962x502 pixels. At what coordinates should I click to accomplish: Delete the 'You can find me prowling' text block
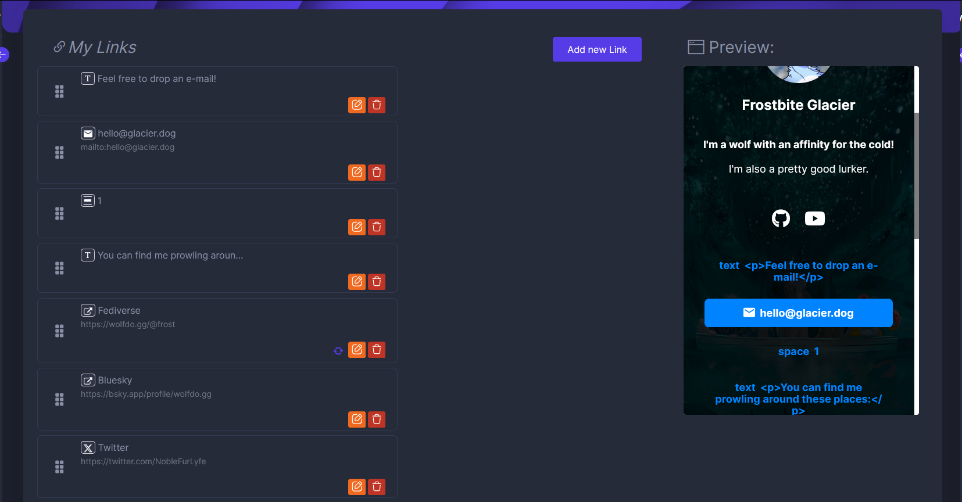point(377,281)
